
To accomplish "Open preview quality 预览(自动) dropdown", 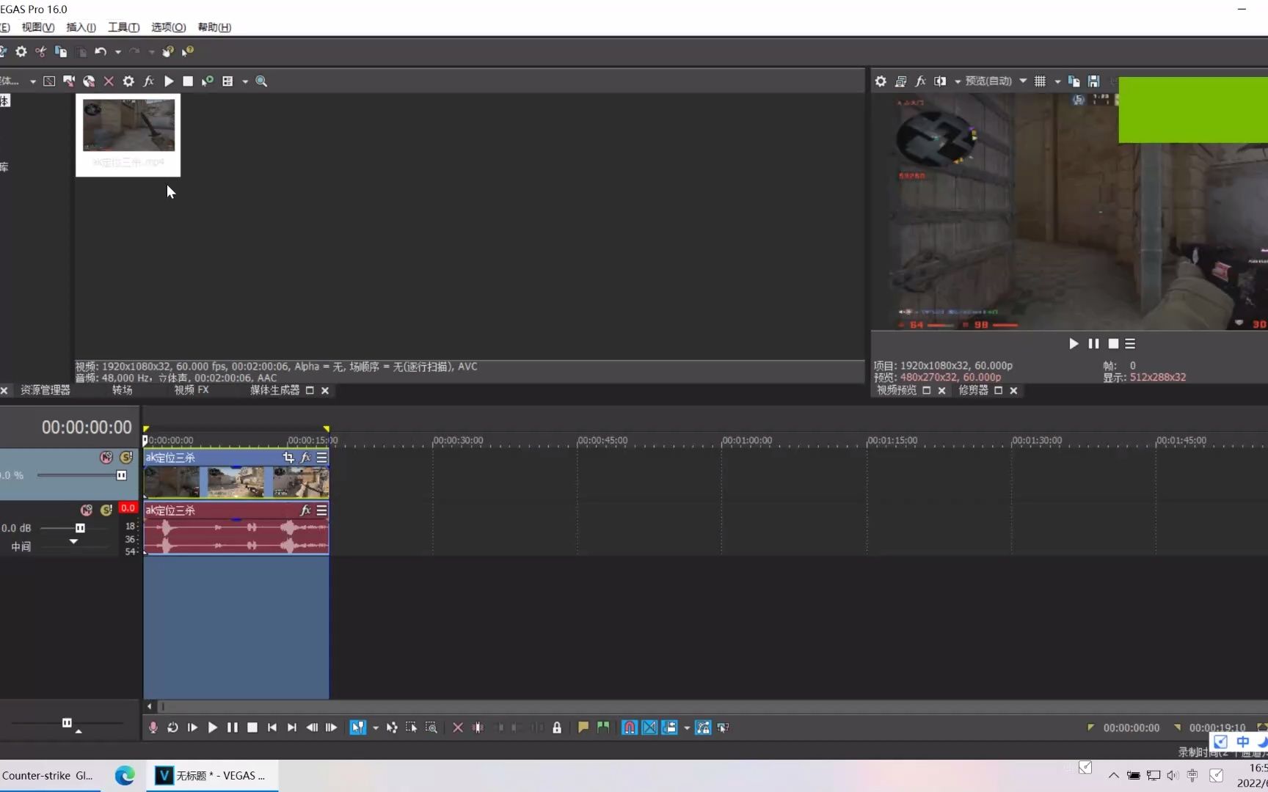I will 996,81.
